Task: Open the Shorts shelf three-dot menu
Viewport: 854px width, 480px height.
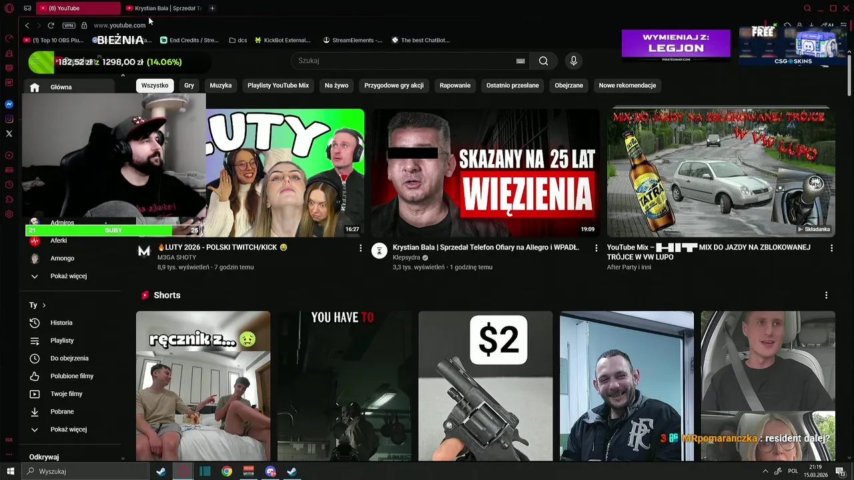Action: click(x=826, y=295)
